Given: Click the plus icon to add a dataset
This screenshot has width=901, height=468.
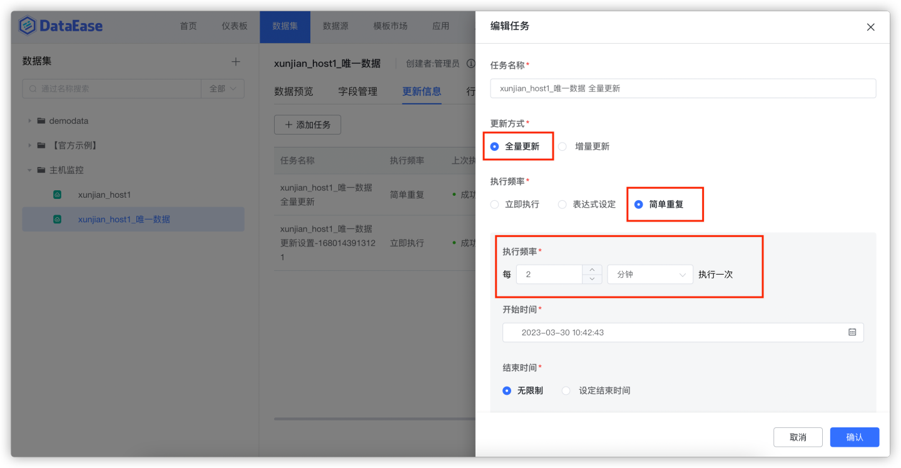Looking at the screenshot, I should 235,61.
